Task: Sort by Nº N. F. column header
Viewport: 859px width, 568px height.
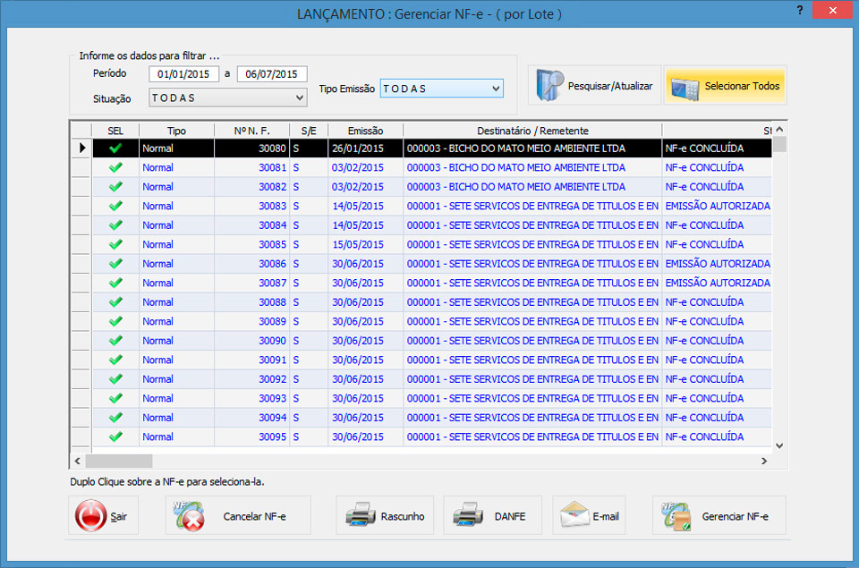Action: point(252,131)
